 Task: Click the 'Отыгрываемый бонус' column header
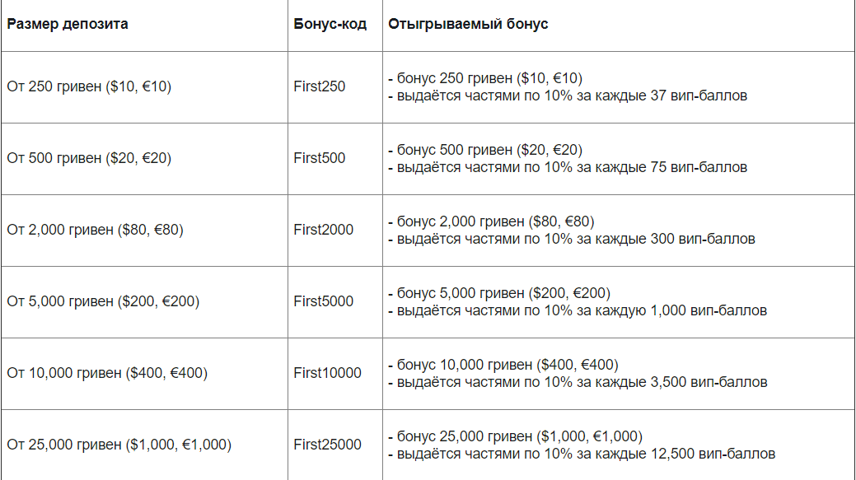pos(468,24)
